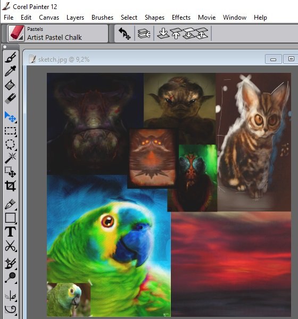The image size is (298, 319).
Task: Pick the Selection Adjuster tool
Action: 11,172
